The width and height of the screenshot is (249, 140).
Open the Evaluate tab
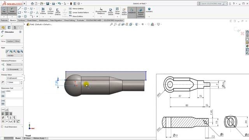coord(81,20)
